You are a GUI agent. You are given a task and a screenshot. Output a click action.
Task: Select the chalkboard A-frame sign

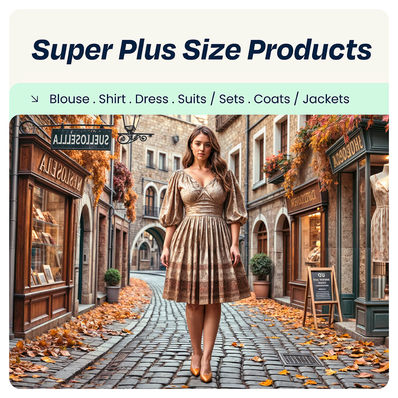(x=322, y=296)
